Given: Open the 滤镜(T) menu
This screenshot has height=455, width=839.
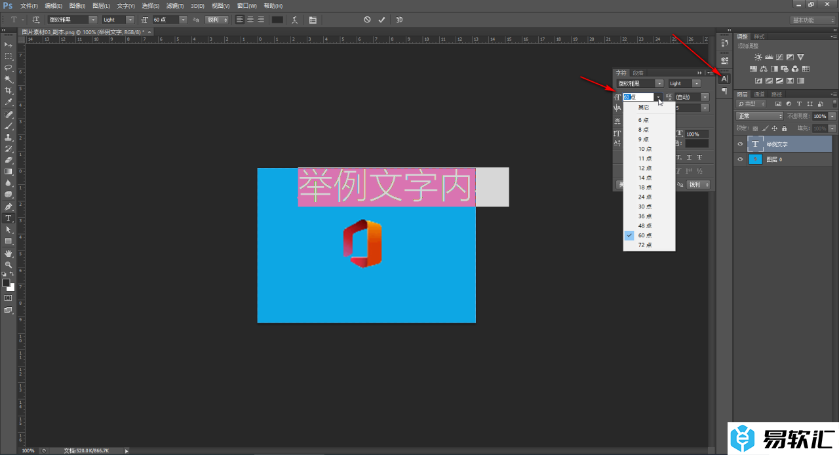Looking at the screenshot, I should tap(174, 5).
